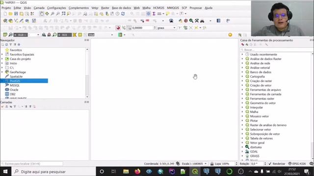The width and height of the screenshot is (314, 176).
Task: Open the Complementos menu
Action: (x=78, y=8)
